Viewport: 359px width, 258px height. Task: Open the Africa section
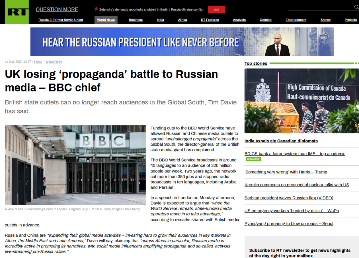182,20
